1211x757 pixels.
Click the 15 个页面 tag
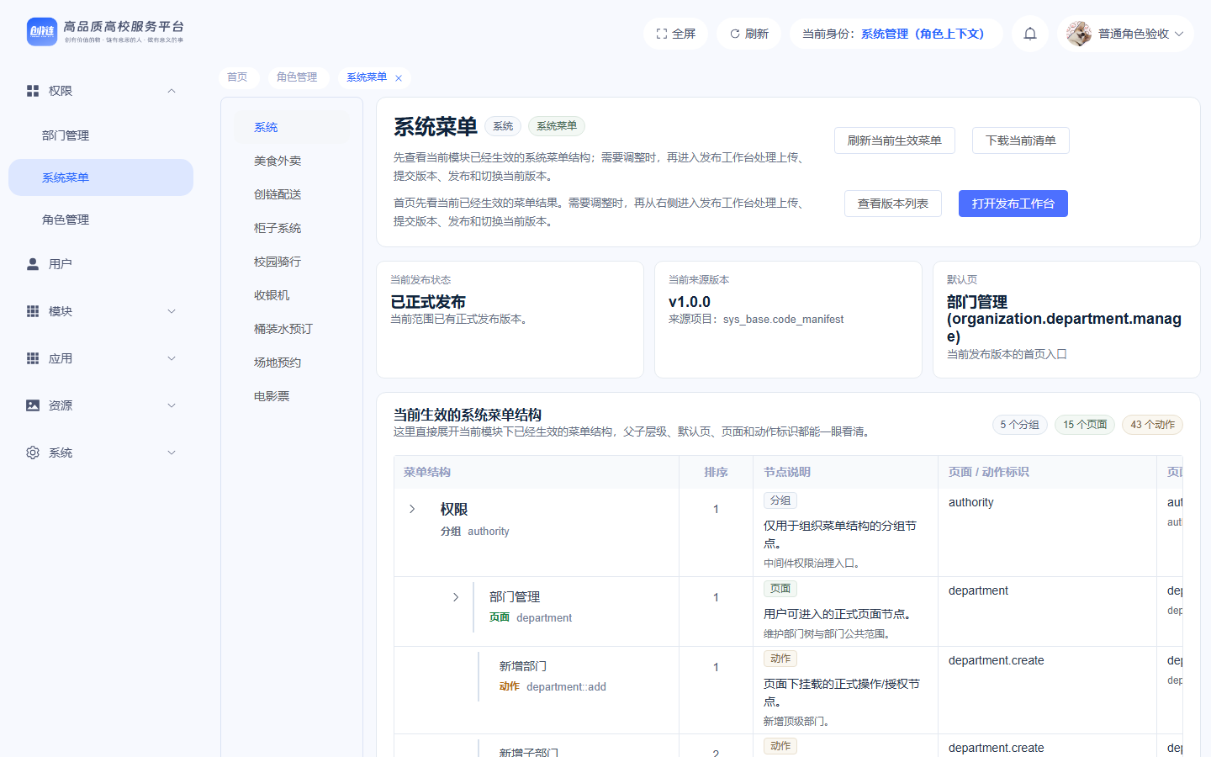coord(1085,425)
